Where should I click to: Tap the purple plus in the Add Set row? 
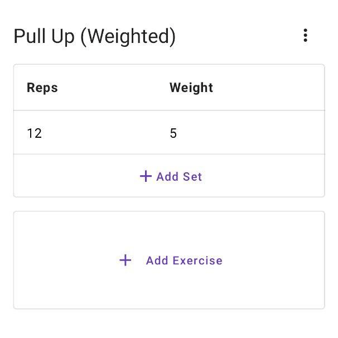click(146, 176)
